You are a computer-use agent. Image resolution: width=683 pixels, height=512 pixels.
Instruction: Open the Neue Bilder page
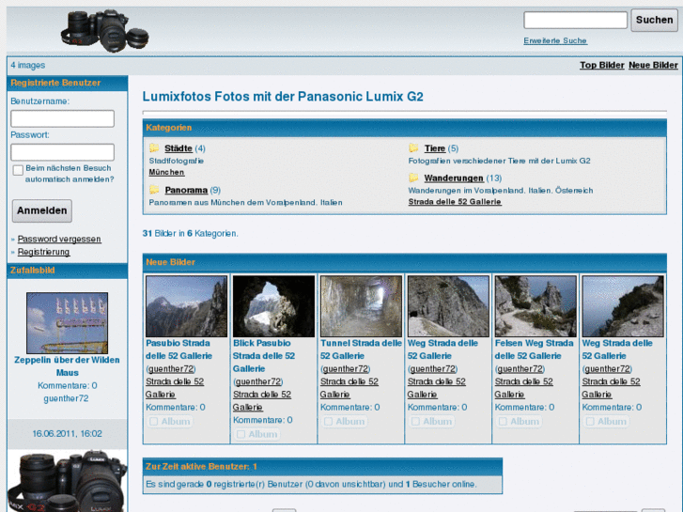[x=653, y=65]
